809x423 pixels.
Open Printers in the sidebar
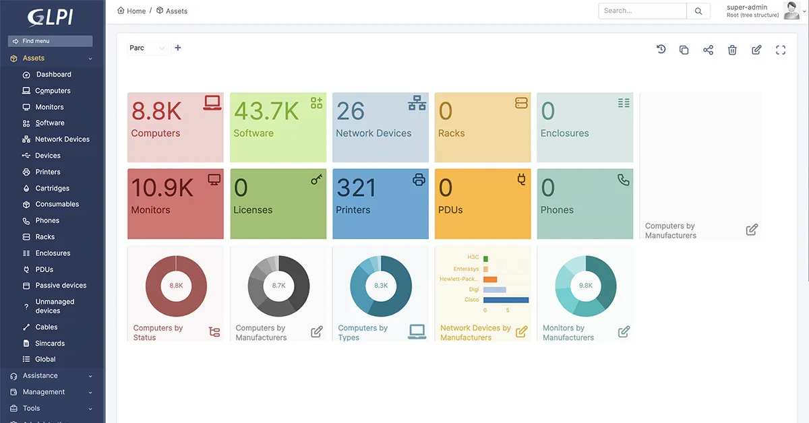click(48, 172)
